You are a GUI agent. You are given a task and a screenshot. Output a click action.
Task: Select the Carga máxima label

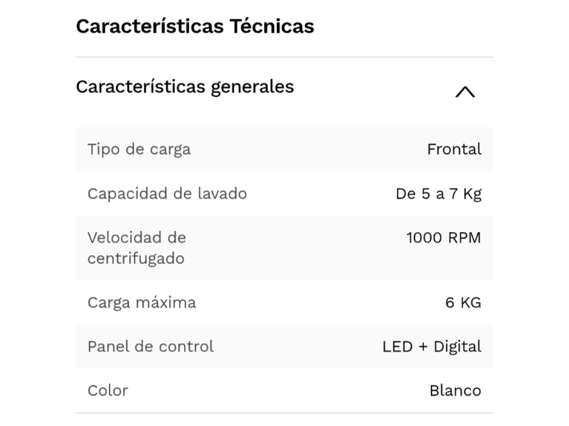tap(142, 303)
